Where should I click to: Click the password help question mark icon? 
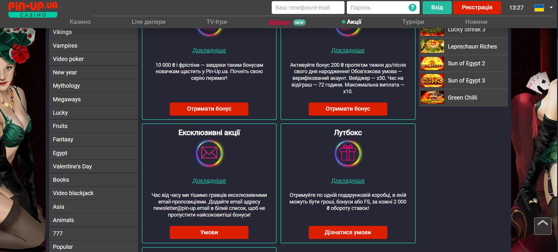tap(412, 8)
